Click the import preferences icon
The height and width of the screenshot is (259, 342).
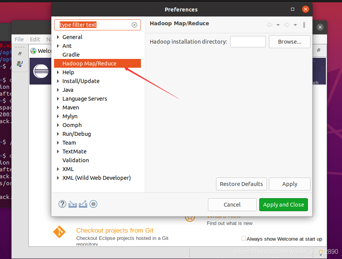pyautogui.click(x=73, y=204)
